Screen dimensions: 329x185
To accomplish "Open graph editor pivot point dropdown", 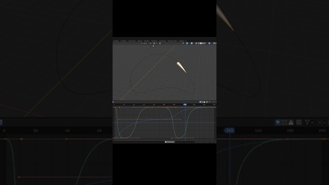I will coord(214,102).
